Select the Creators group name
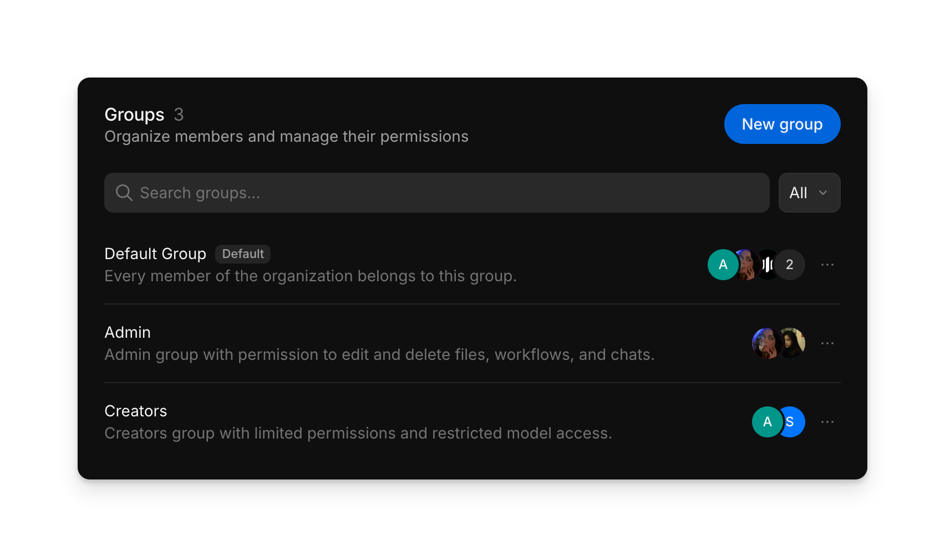 tap(136, 411)
